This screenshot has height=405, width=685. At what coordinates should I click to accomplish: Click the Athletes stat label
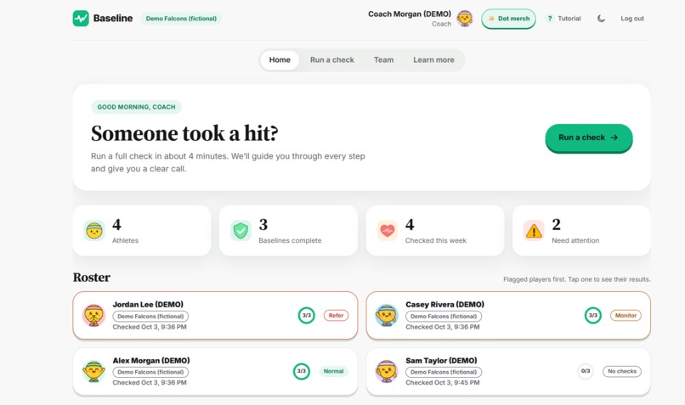tap(126, 240)
